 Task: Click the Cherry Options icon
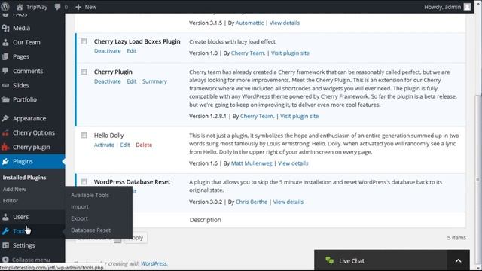pos(5,133)
